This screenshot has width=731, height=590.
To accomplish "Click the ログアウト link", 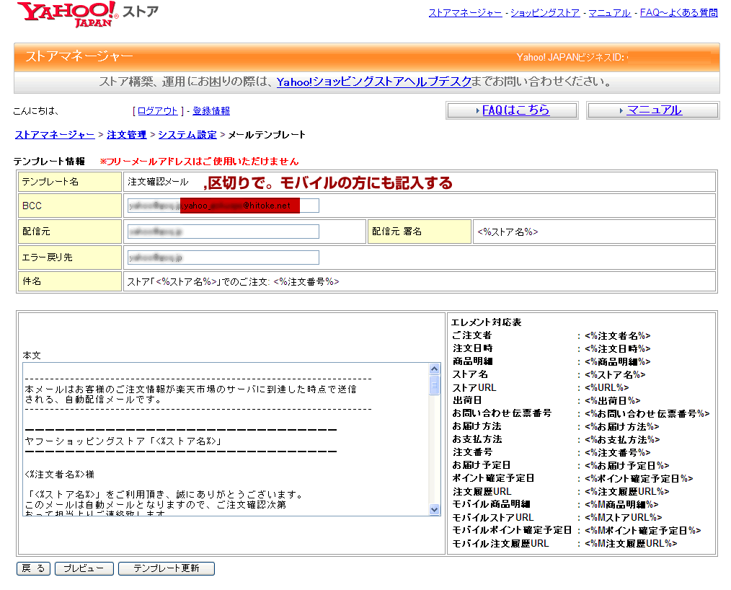I will click(157, 111).
